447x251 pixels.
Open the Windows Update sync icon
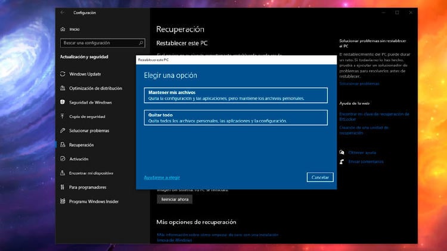pos(63,74)
